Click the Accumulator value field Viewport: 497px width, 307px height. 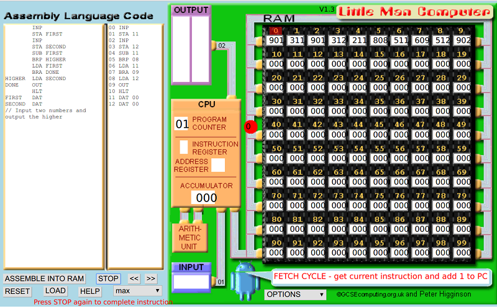tap(204, 198)
